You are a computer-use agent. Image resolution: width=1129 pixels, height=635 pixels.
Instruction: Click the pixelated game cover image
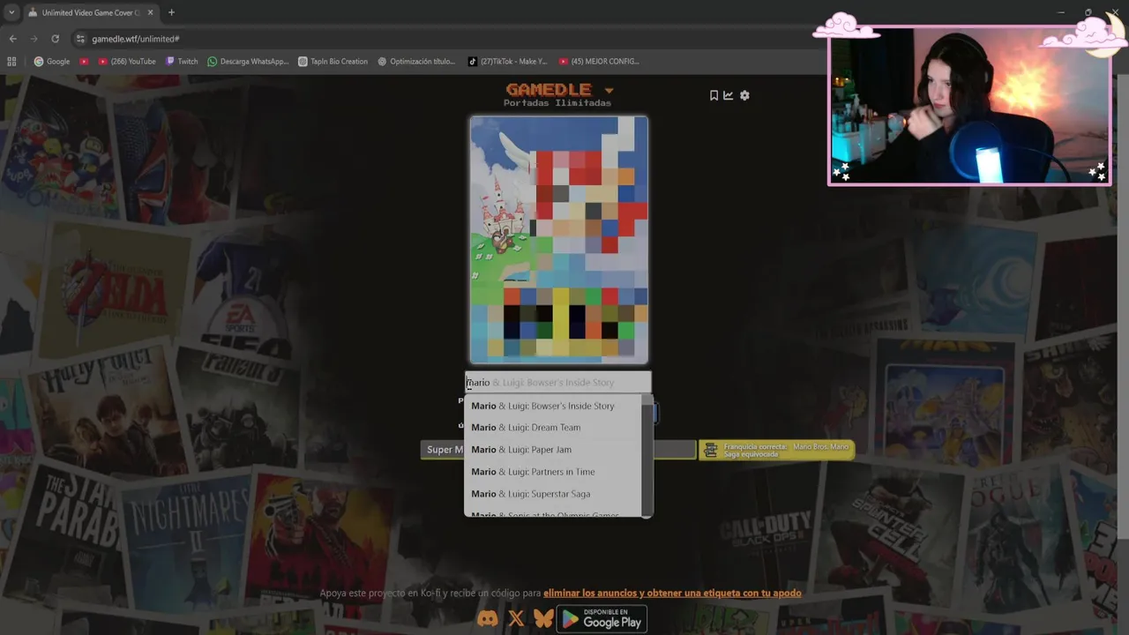tap(559, 240)
